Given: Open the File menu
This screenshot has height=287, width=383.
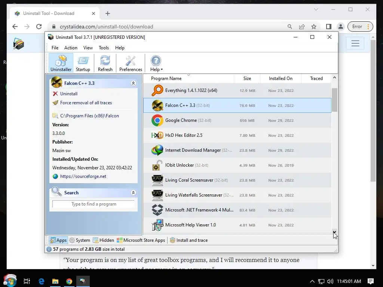Looking at the screenshot, I should (x=55, y=48).
